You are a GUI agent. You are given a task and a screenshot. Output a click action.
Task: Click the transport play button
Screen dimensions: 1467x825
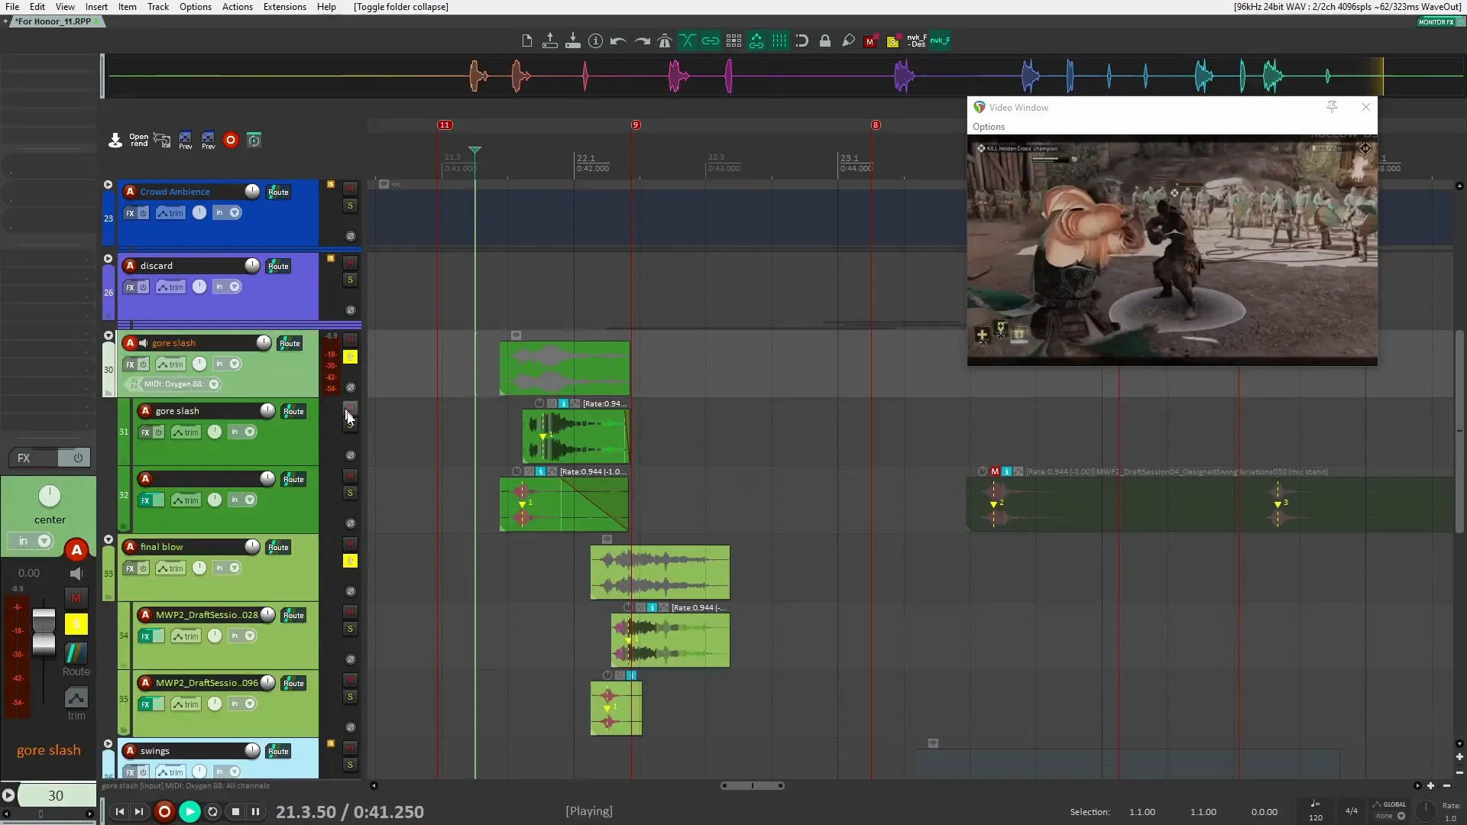point(189,811)
